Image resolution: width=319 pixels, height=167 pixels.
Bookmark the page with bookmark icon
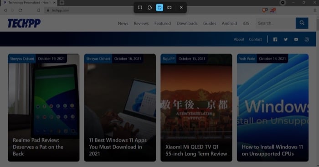click(x=39, y=10)
